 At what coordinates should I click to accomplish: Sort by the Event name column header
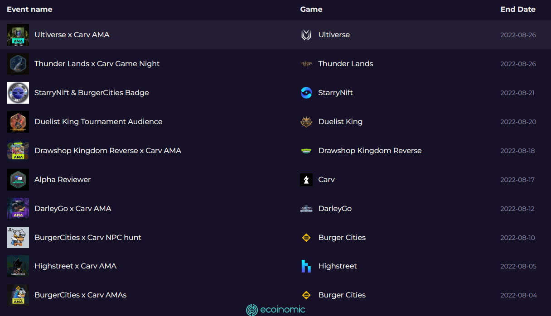tap(29, 9)
